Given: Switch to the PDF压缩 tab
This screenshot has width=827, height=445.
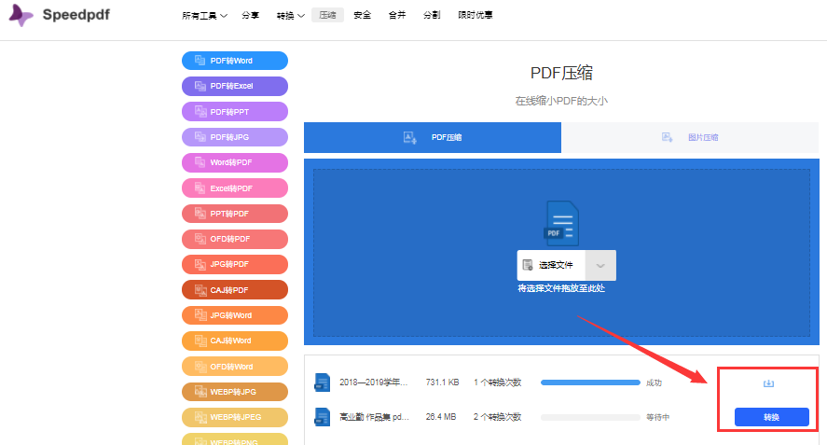Looking at the screenshot, I should tap(433, 138).
